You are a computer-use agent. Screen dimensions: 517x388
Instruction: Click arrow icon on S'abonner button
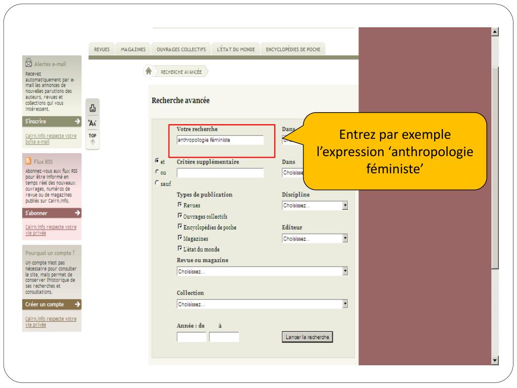point(77,213)
